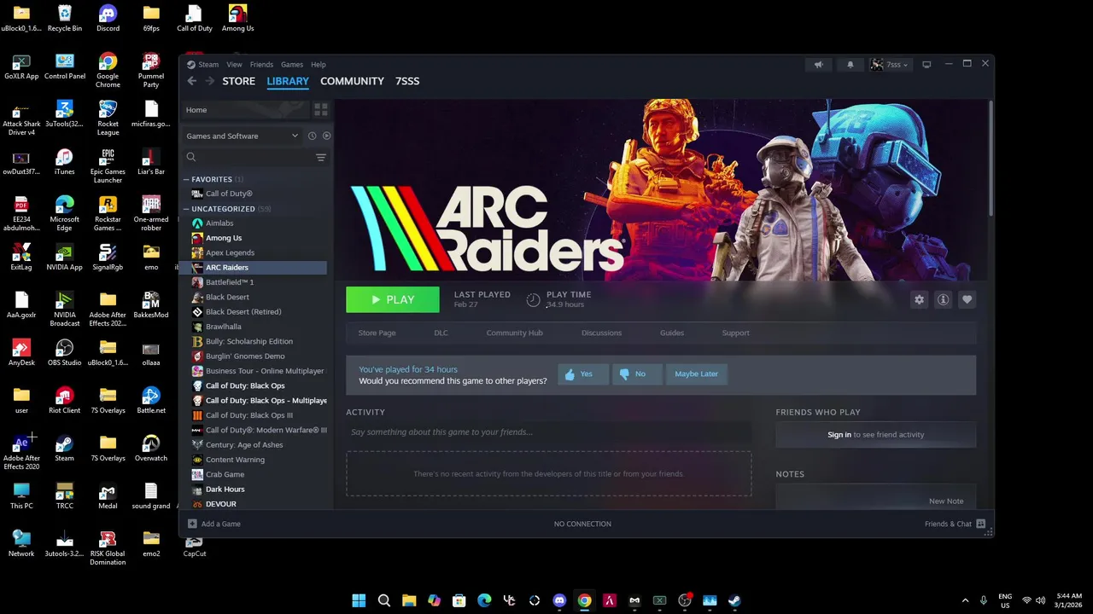
Task: Click Add a Game plus icon
Action: 192,524
